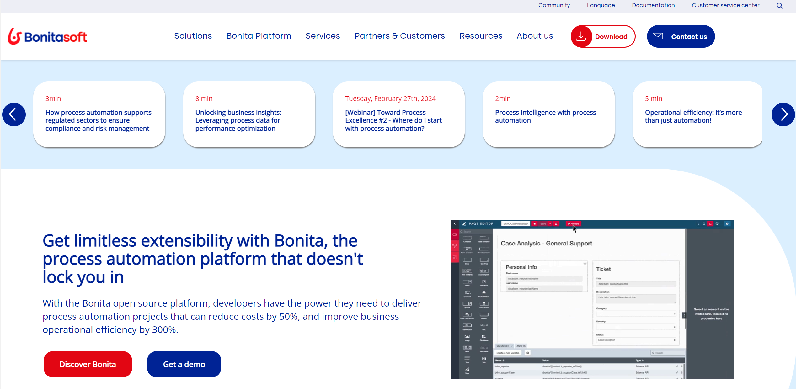Image resolution: width=796 pixels, height=389 pixels.
Task: Click the Customer service center link
Action: click(726, 5)
